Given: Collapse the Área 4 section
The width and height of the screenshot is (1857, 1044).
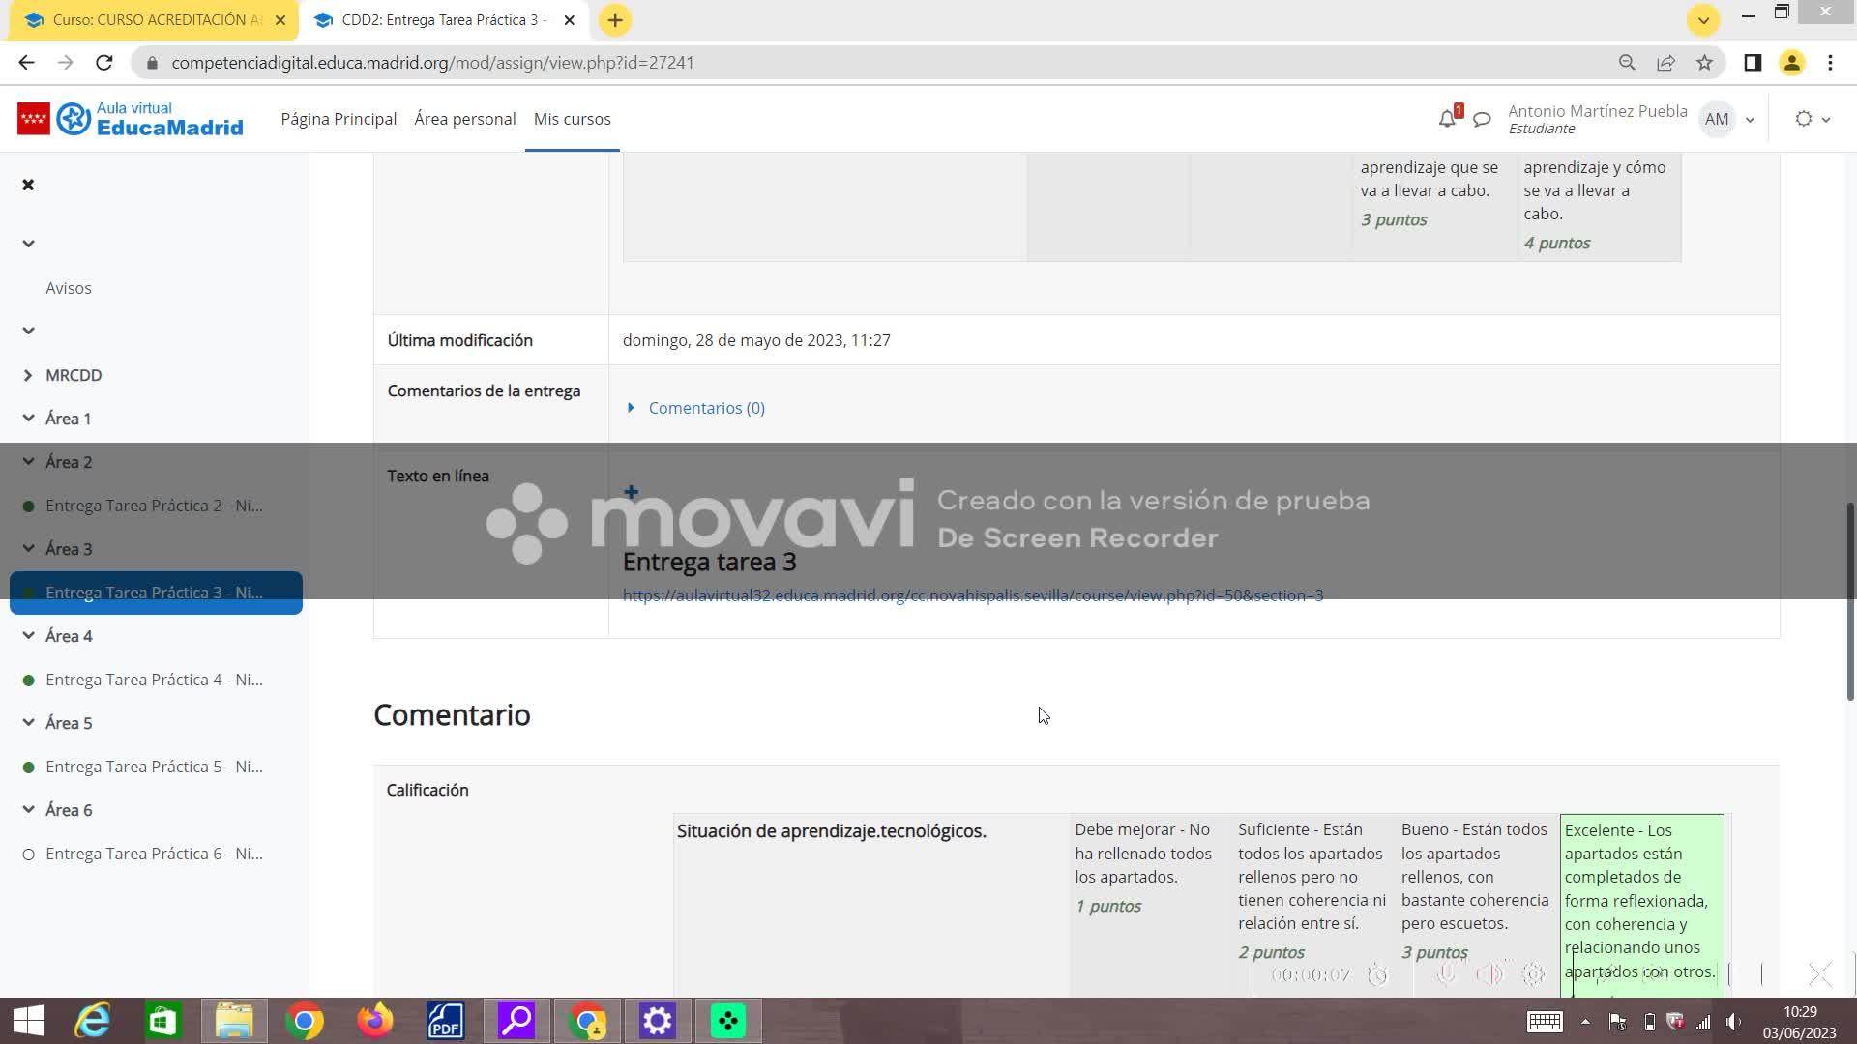Looking at the screenshot, I should [28, 636].
